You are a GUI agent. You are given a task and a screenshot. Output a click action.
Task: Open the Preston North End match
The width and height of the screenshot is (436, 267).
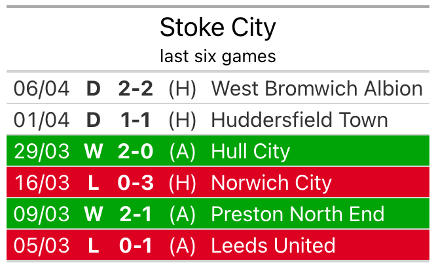pyautogui.click(x=218, y=213)
